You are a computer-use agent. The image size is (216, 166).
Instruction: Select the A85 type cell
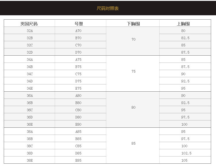[x=78, y=131]
